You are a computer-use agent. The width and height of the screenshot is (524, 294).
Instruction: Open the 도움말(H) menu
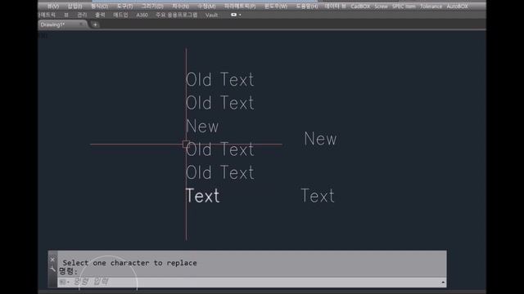[x=307, y=7]
